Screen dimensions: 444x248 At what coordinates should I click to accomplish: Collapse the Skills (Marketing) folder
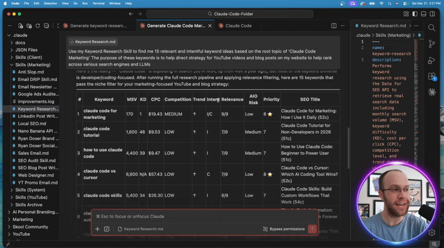pyautogui.click(x=32, y=65)
